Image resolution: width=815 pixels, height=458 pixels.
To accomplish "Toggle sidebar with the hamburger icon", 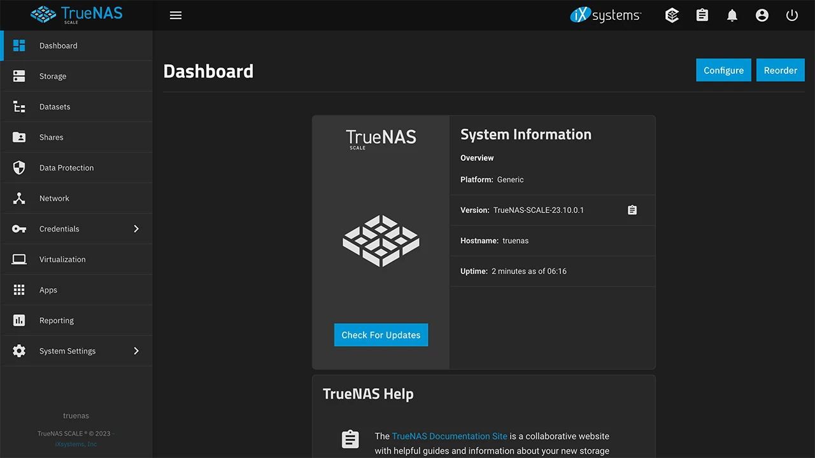I will coord(176,15).
